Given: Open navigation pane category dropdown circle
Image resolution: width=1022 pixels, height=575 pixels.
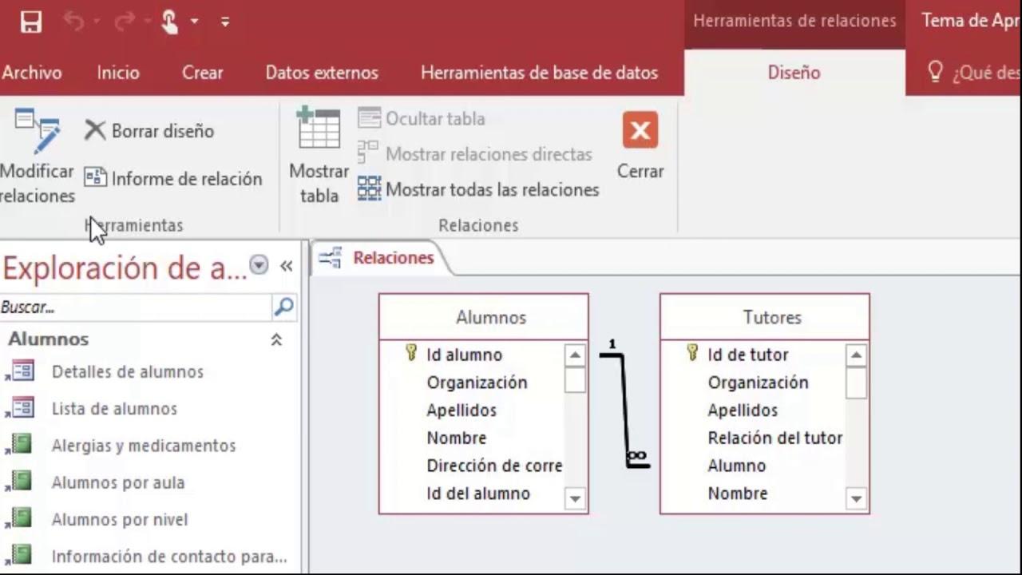Looking at the screenshot, I should tap(259, 265).
